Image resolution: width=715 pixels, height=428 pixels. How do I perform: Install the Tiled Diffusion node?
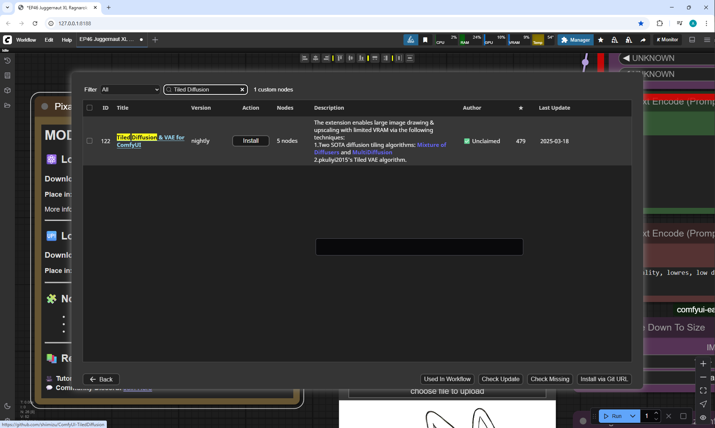pos(250,141)
